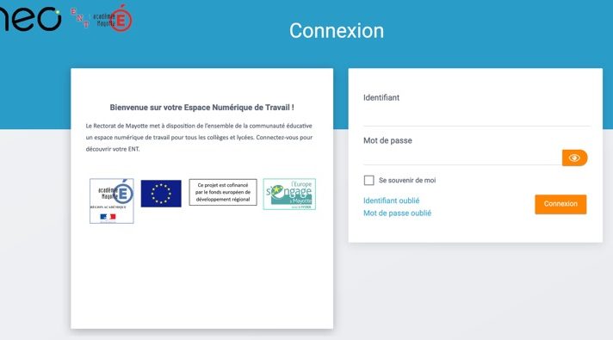613x340 pixels.
Task: Click the French flag in académie logo
Action: 108,217
